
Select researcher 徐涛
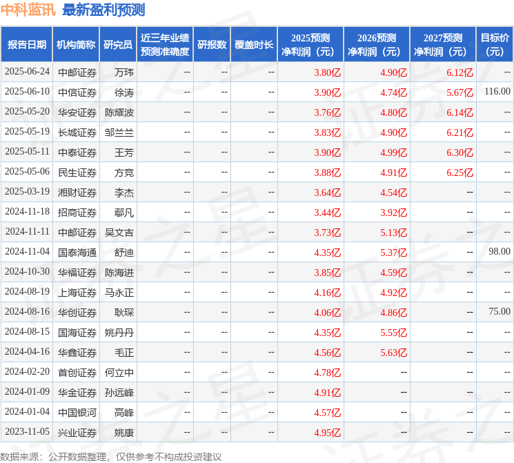coord(124,92)
